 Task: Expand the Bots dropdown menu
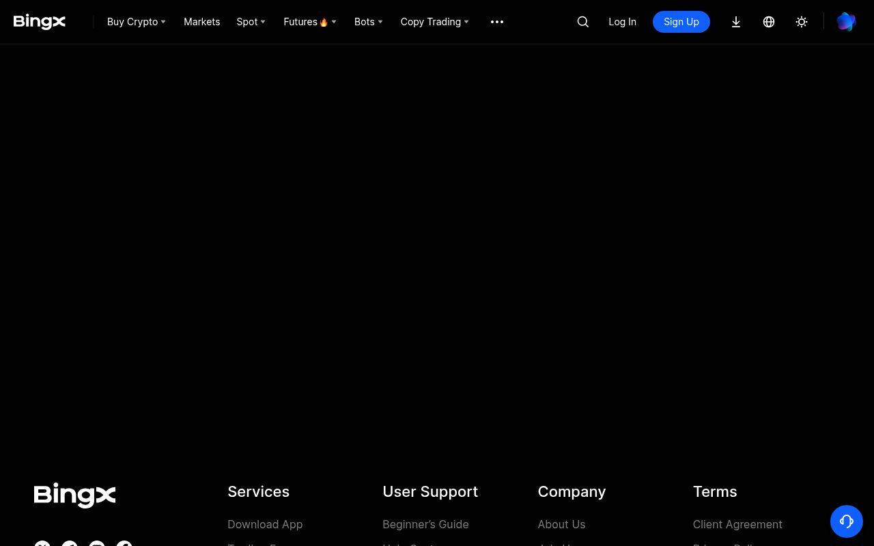pyautogui.click(x=369, y=22)
